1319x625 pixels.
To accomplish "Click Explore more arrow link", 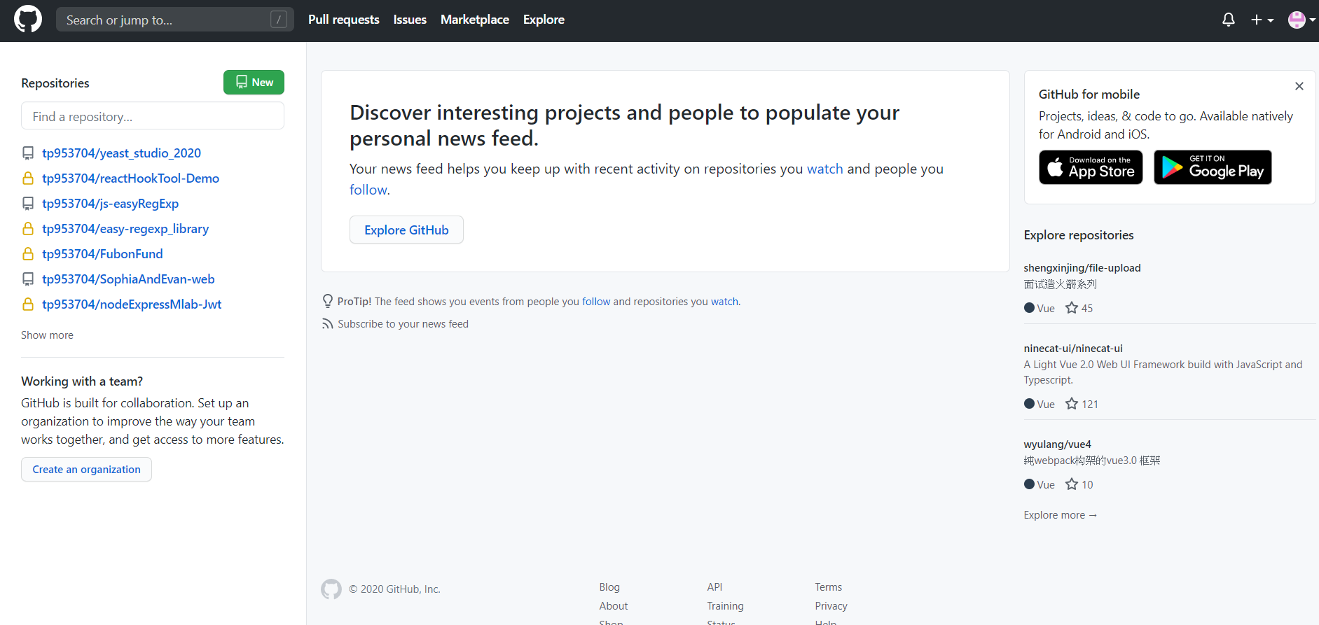I will point(1061,515).
